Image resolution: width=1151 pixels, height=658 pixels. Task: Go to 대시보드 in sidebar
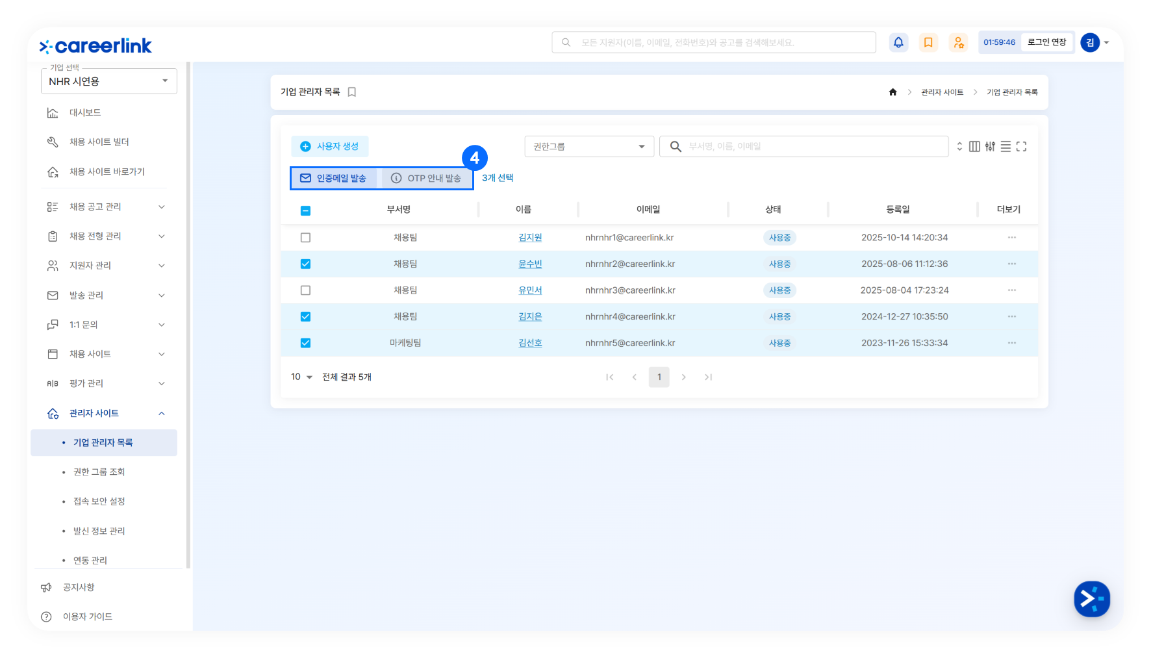coord(85,112)
